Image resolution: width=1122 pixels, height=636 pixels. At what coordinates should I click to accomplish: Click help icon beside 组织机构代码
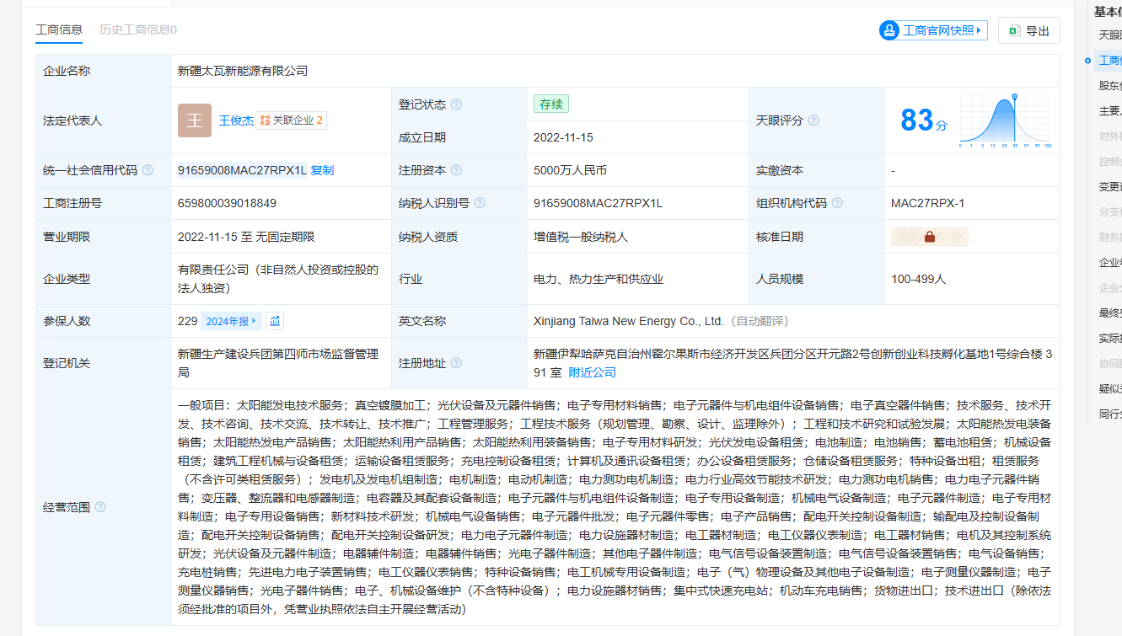pyautogui.click(x=835, y=203)
